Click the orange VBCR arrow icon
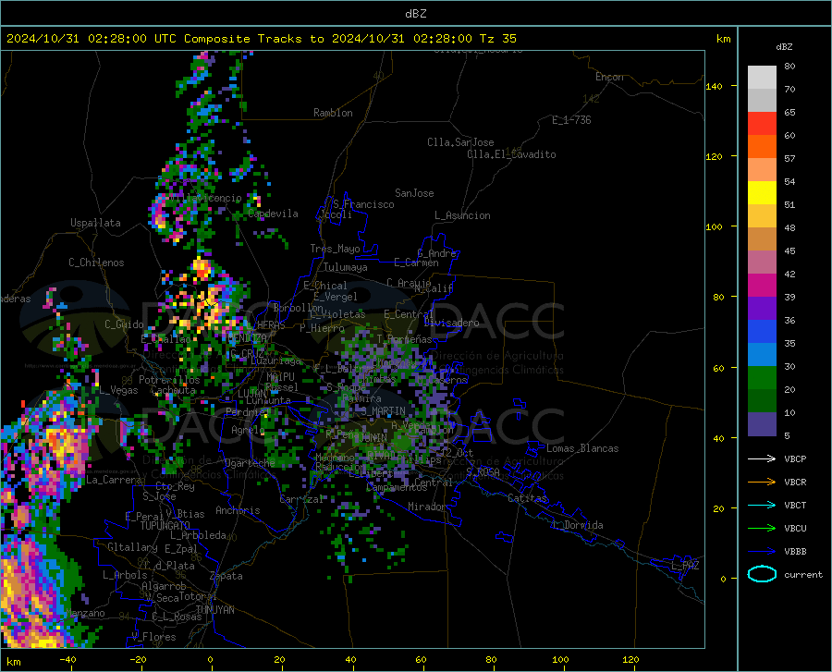The image size is (832, 672). [762, 483]
